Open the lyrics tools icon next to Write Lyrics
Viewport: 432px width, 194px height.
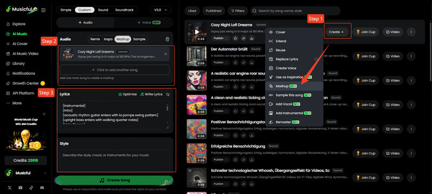coord(168,94)
